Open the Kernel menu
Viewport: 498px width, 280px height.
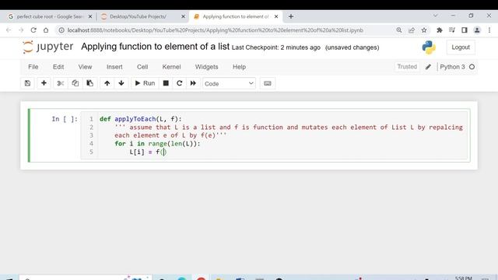[x=171, y=67]
